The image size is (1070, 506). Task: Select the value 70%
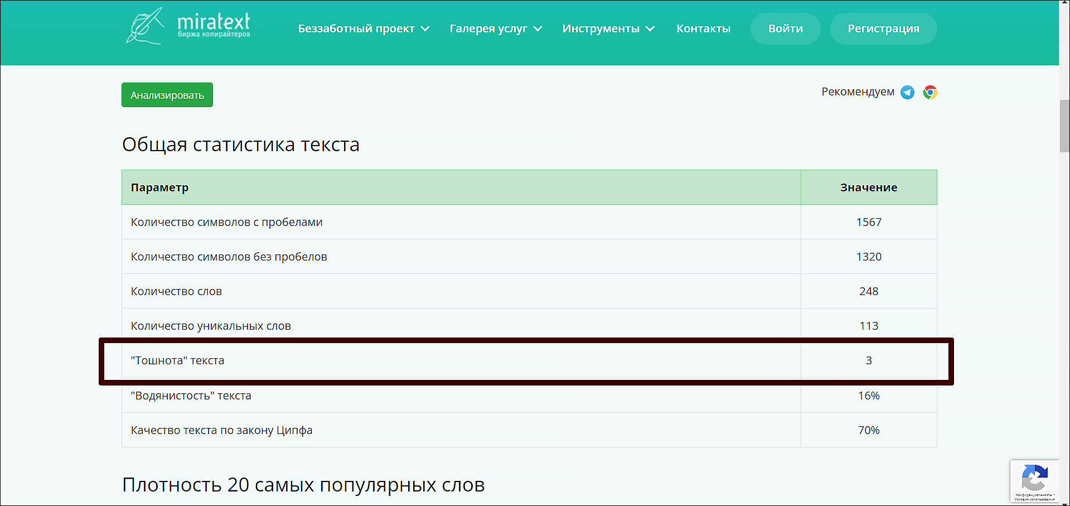tap(869, 430)
